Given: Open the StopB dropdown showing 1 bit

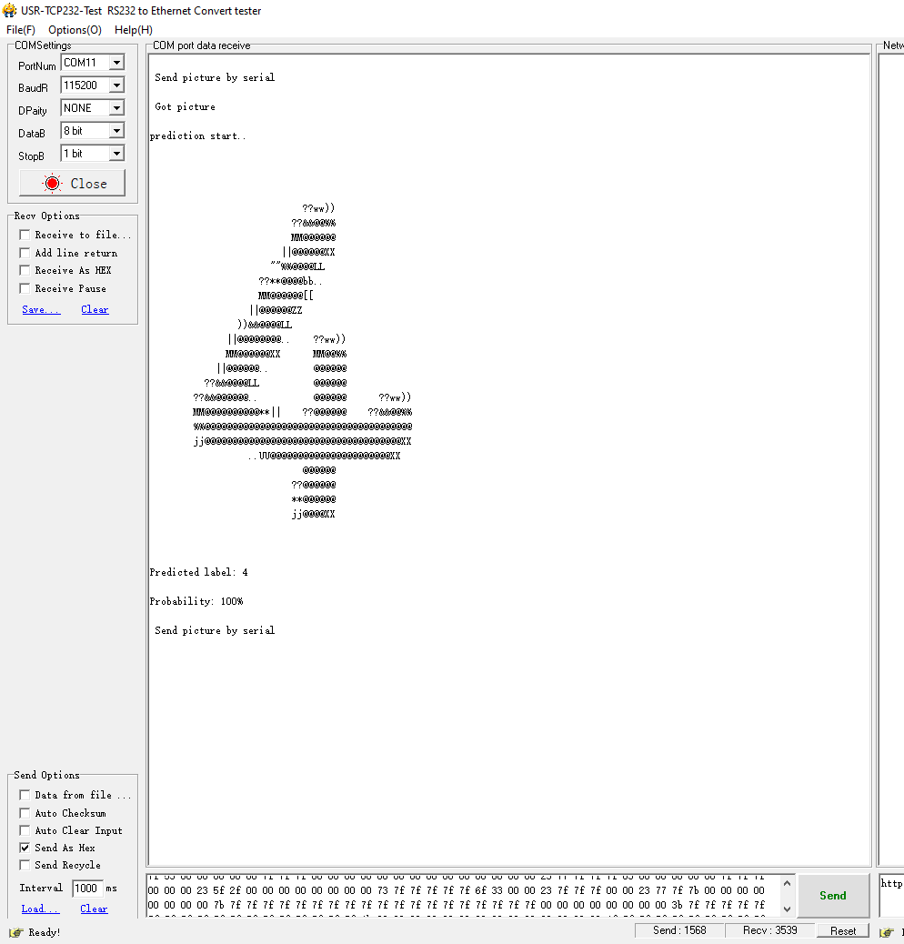Looking at the screenshot, I should 116,153.
